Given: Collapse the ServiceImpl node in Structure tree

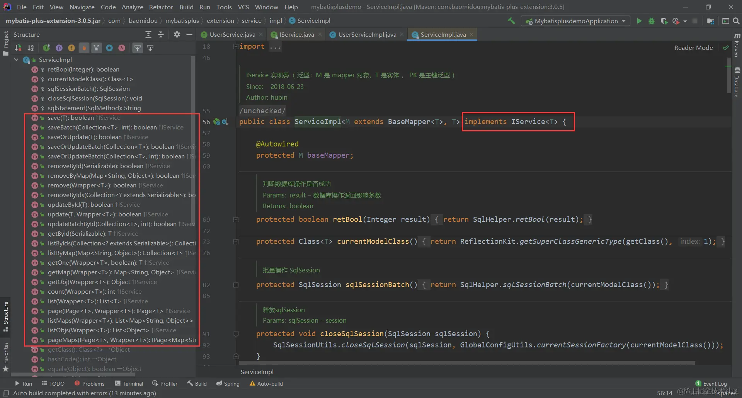Looking at the screenshot, I should (x=16, y=60).
